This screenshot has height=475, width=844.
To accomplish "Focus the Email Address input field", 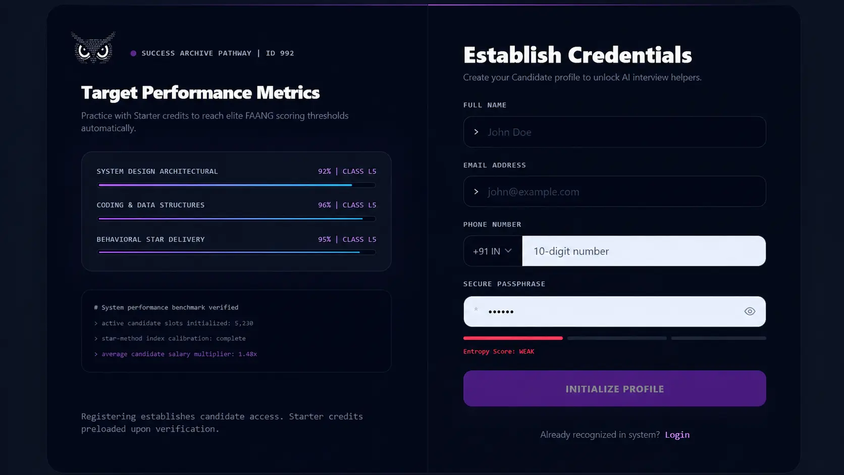I will [614, 191].
